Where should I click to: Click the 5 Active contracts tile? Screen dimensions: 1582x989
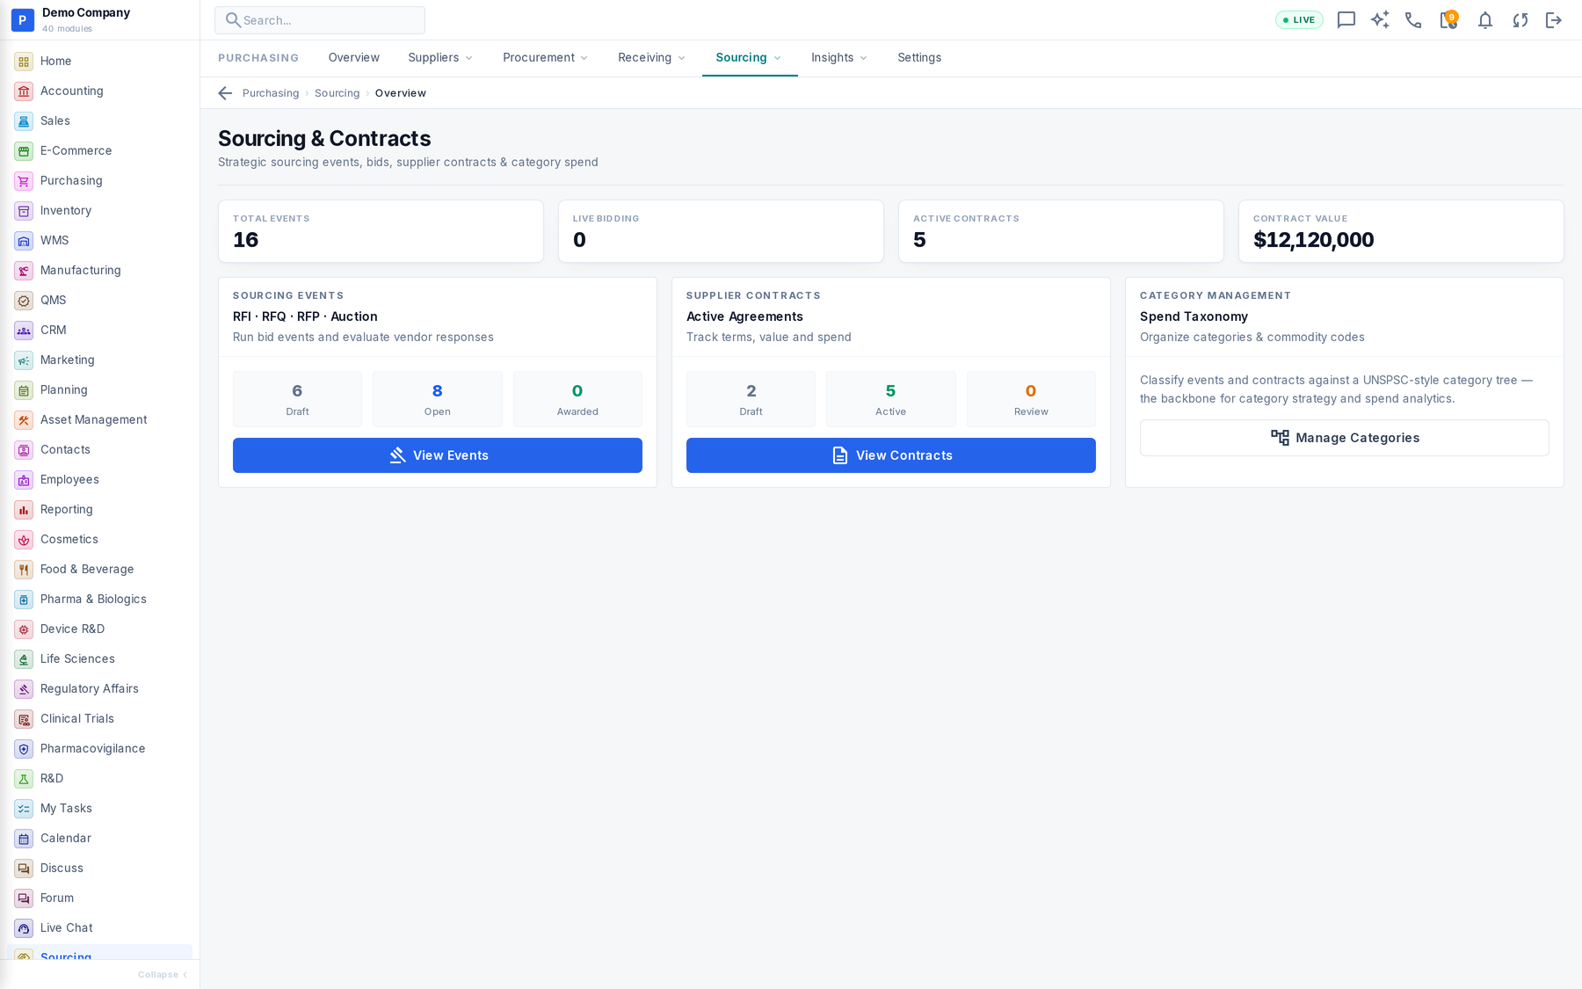click(891, 399)
